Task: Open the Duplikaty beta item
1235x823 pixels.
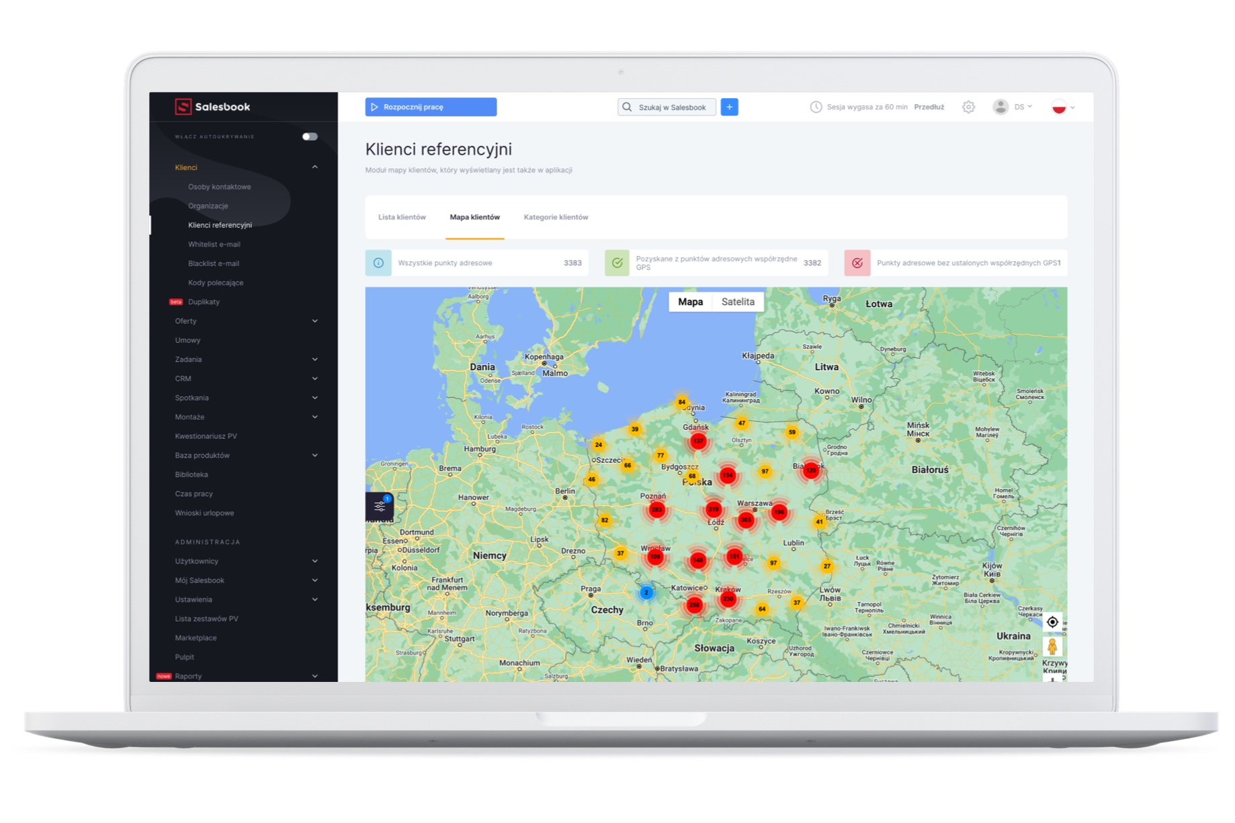Action: click(x=203, y=302)
